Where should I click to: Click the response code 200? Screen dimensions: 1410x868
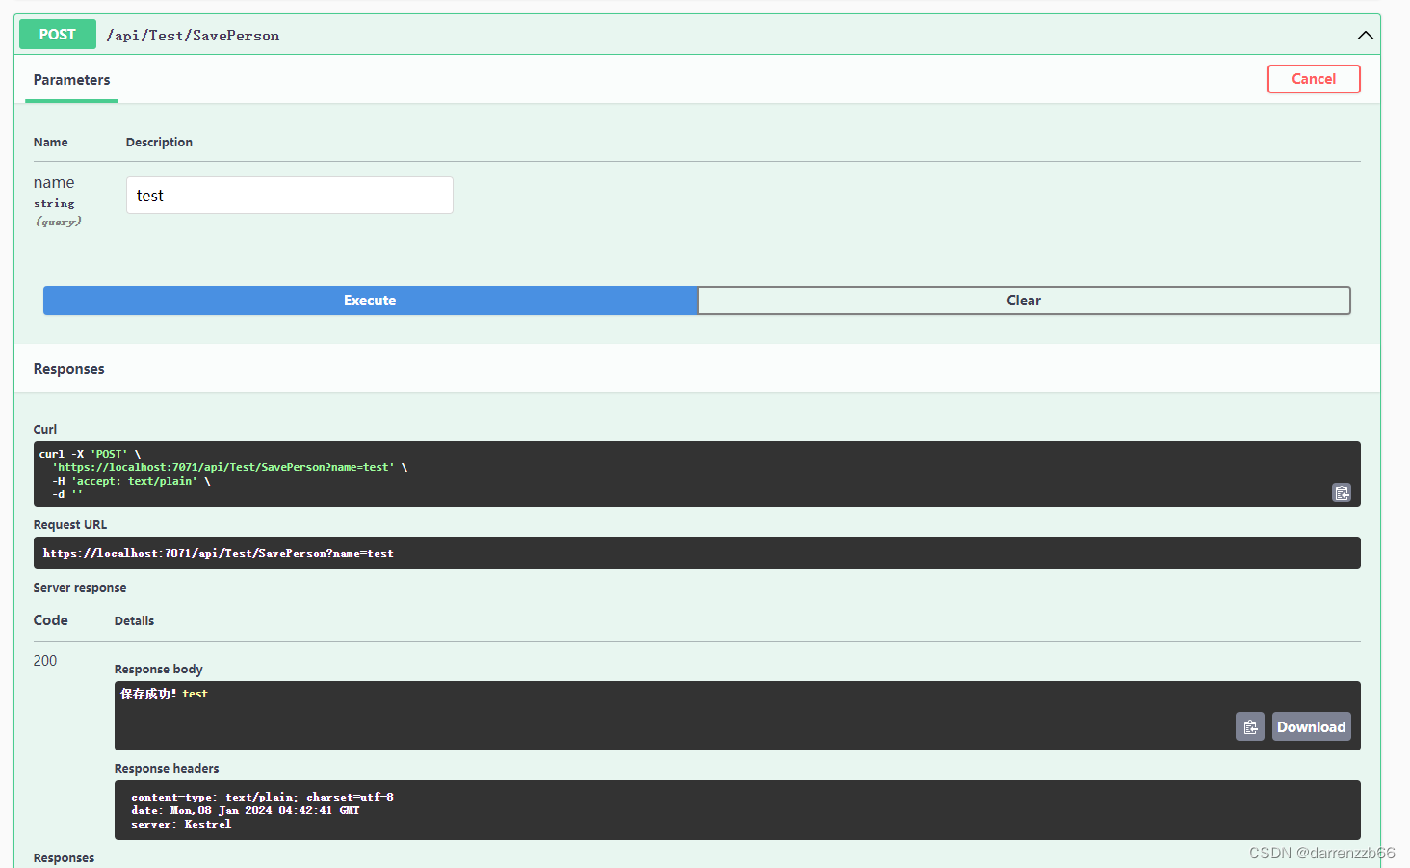(44, 660)
